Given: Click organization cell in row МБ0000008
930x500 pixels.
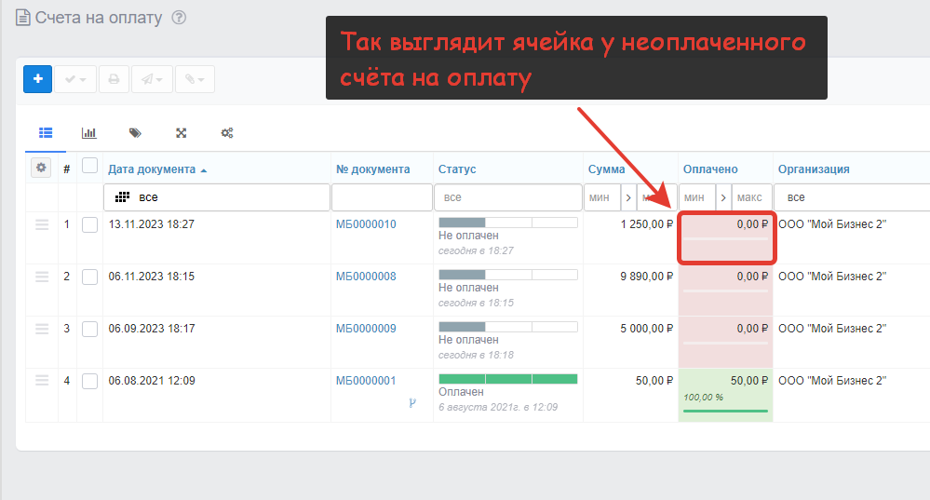Looking at the screenshot, I should coord(832,277).
